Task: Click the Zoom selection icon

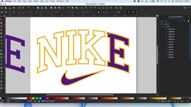Action: (x=51, y=8)
